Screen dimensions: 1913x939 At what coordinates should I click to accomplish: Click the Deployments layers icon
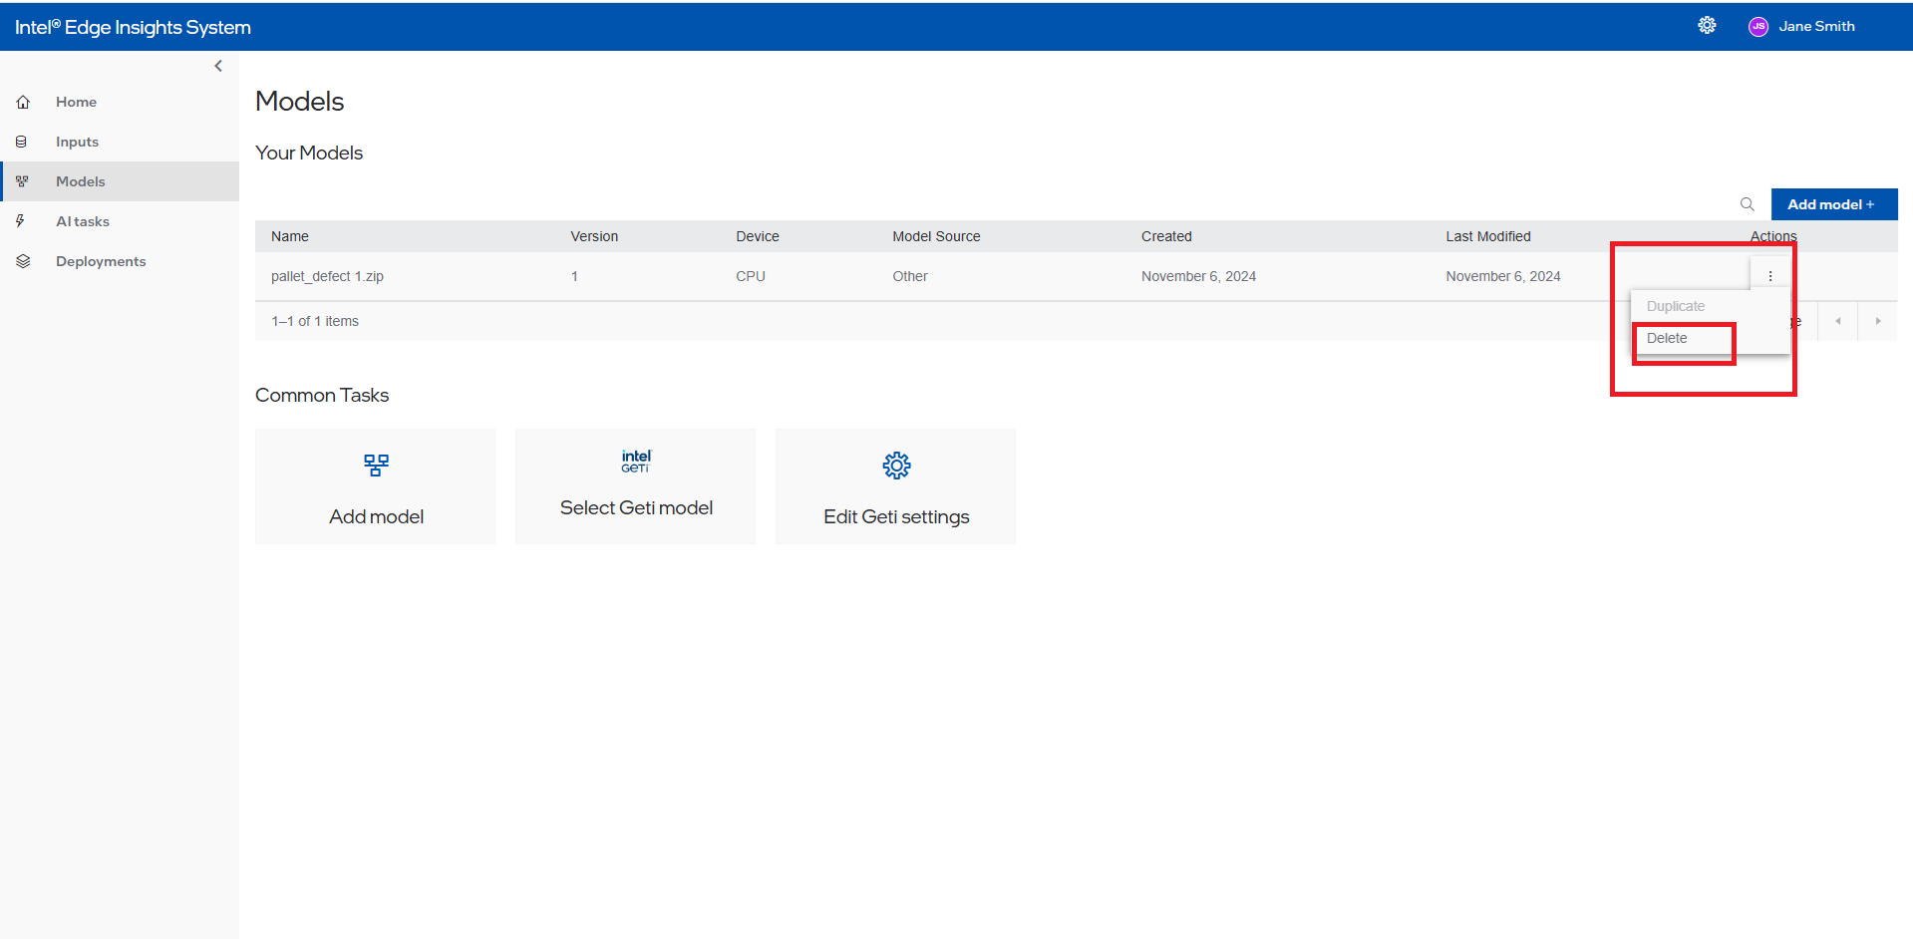pos(23,261)
